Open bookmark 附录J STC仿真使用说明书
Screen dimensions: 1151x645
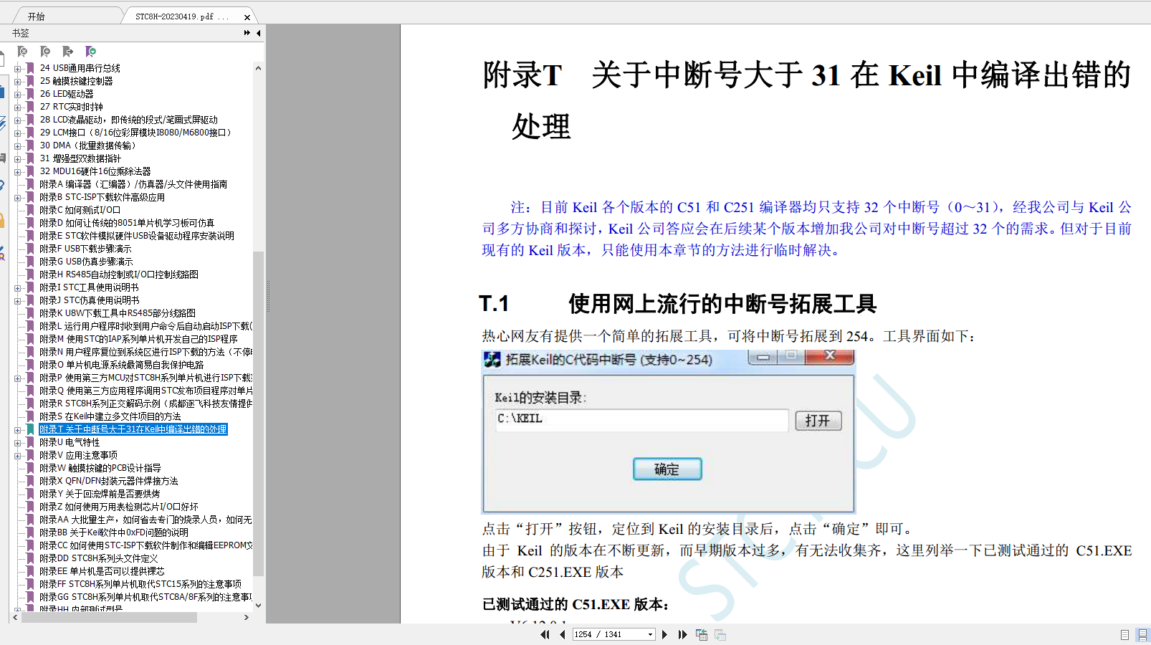tap(90, 300)
